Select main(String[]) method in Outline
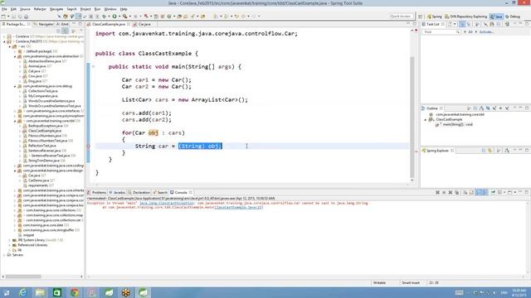This screenshot has height=298, width=531. pyautogui.click(x=457, y=125)
